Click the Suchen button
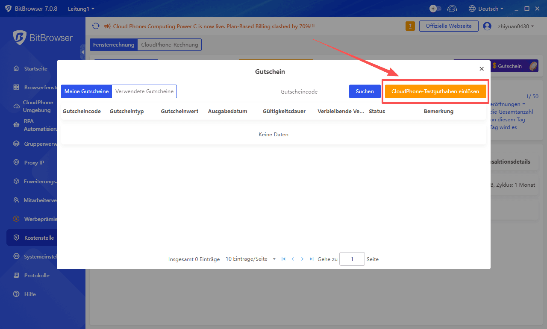Image resolution: width=547 pixels, height=329 pixels. [x=365, y=91]
